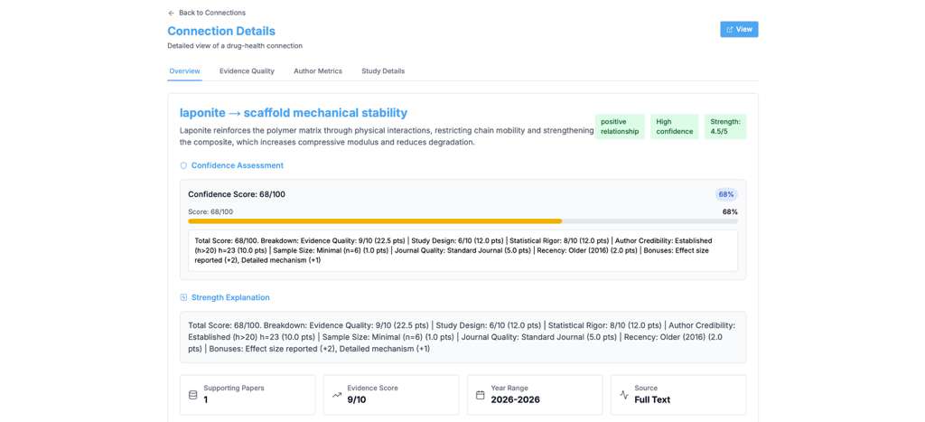Follow the Back to Connections link
The width and height of the screenshot is (925, 422).
211,14
